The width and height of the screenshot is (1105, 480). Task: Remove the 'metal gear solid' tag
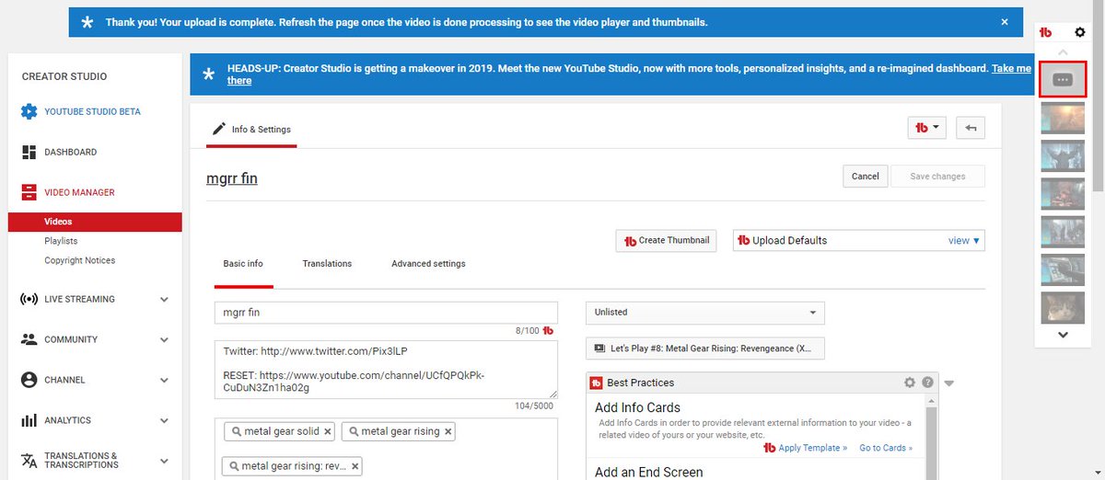[x=328, y=431]
